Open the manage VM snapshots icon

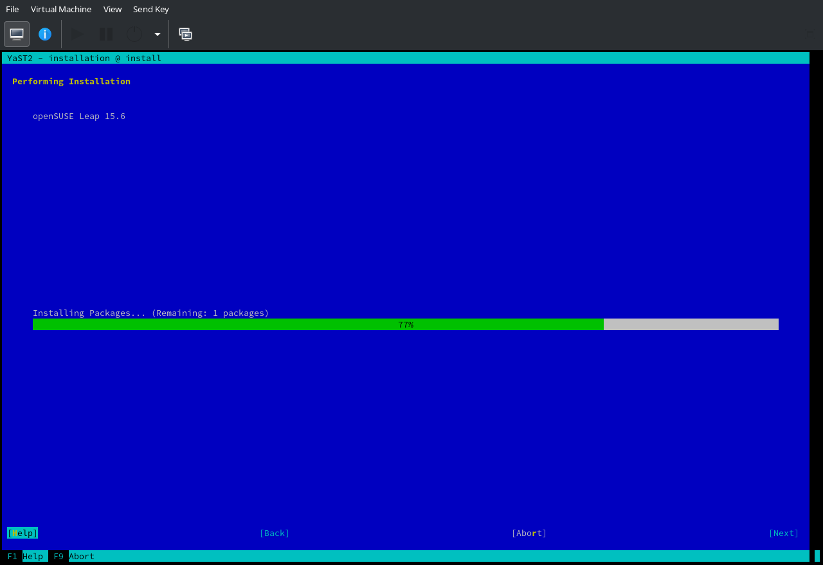click(x=186, y=34)
